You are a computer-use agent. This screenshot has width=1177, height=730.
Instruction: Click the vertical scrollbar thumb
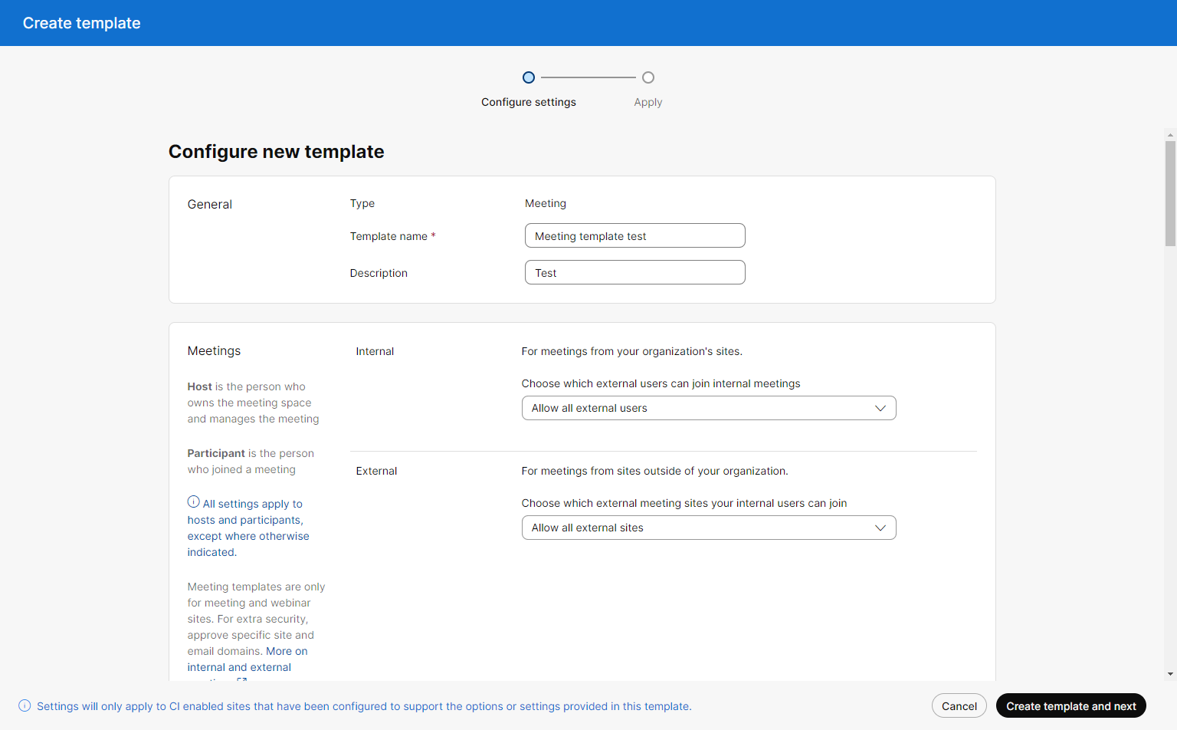1170,193
